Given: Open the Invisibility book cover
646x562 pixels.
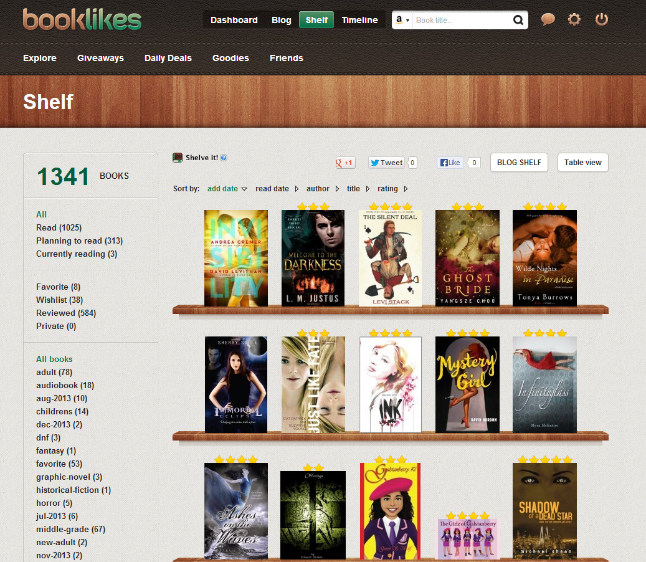Looking at the screenshot, I should [236, 258].
